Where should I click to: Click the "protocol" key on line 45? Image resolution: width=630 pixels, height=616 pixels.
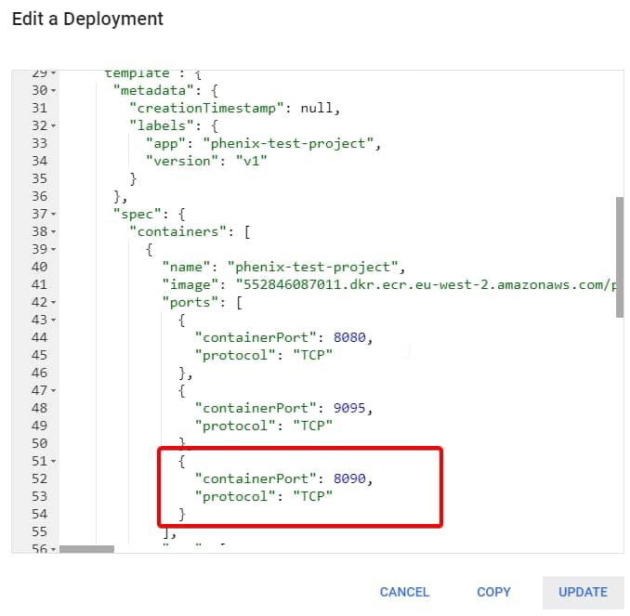235,355
